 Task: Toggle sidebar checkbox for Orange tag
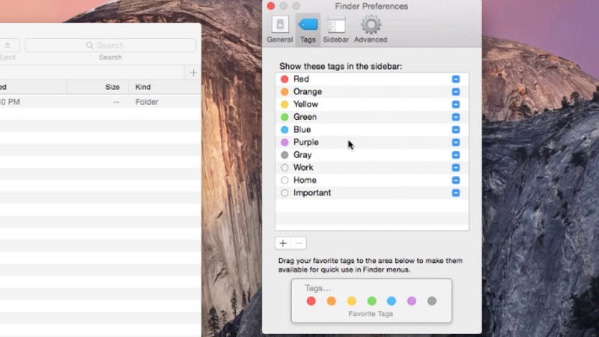click(456, 91)
